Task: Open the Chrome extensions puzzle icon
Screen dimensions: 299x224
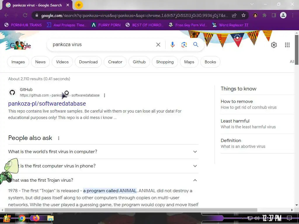Action: pos(265,15)
